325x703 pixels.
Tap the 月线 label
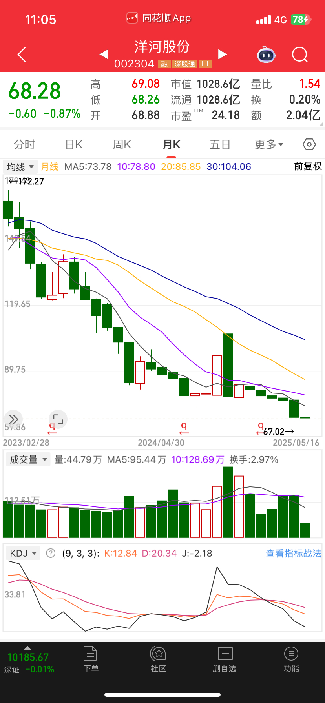tap(50, 167)
